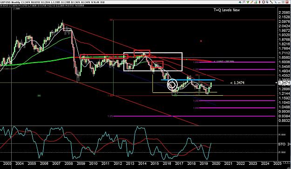Click the 2016 year label on time axis
Image resolution: width=291 pixels, height=169 pixels.
(x=167, y=163)
